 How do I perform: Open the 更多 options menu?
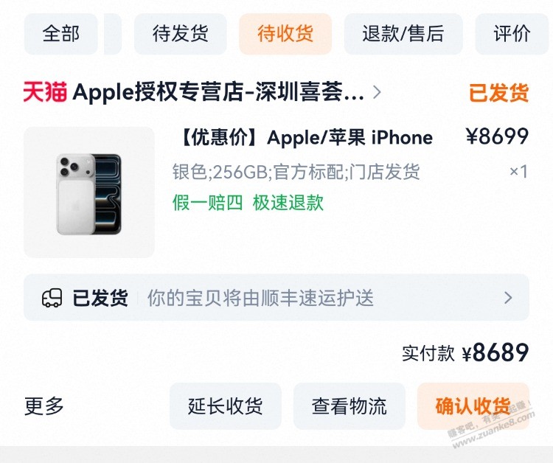click(x=44, y=406)
